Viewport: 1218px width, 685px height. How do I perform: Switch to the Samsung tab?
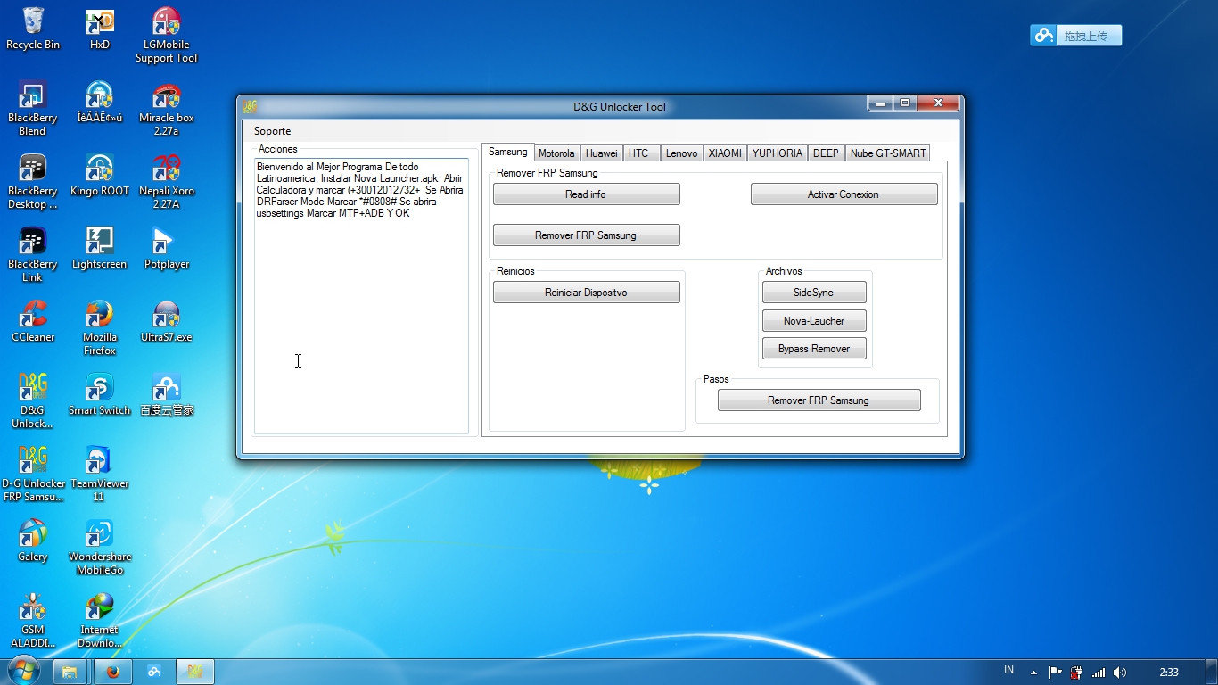(508, 152)
